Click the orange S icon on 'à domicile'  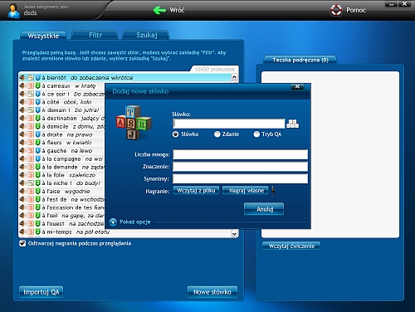[31, 126]
